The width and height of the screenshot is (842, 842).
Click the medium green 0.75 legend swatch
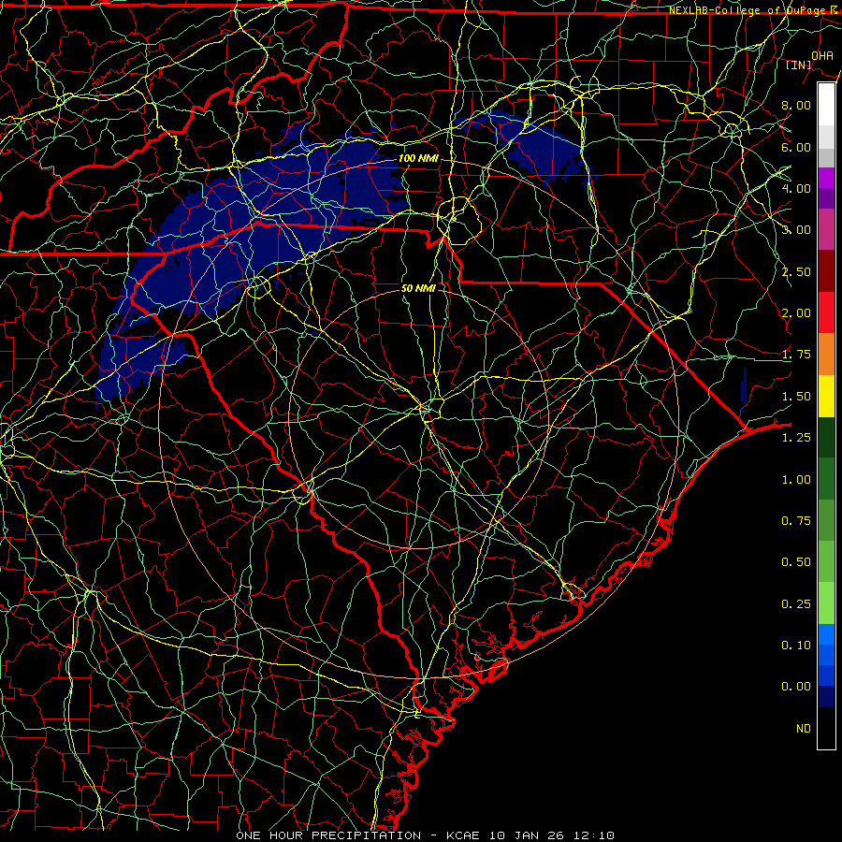pyautogui.click(x=826, y=520)
